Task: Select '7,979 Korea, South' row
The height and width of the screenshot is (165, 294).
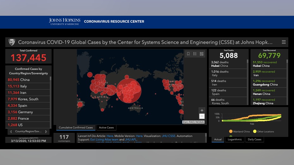Action: click(x=28, y=99)
